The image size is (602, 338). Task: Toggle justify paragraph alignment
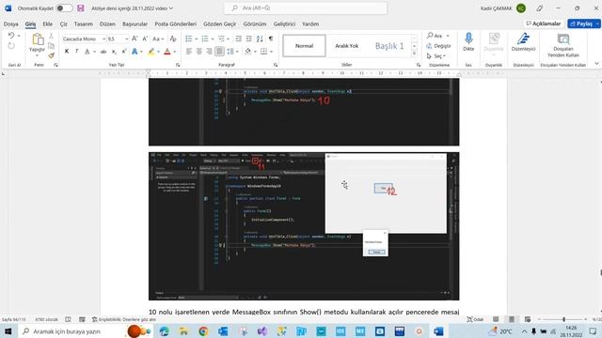pos(219,52)
